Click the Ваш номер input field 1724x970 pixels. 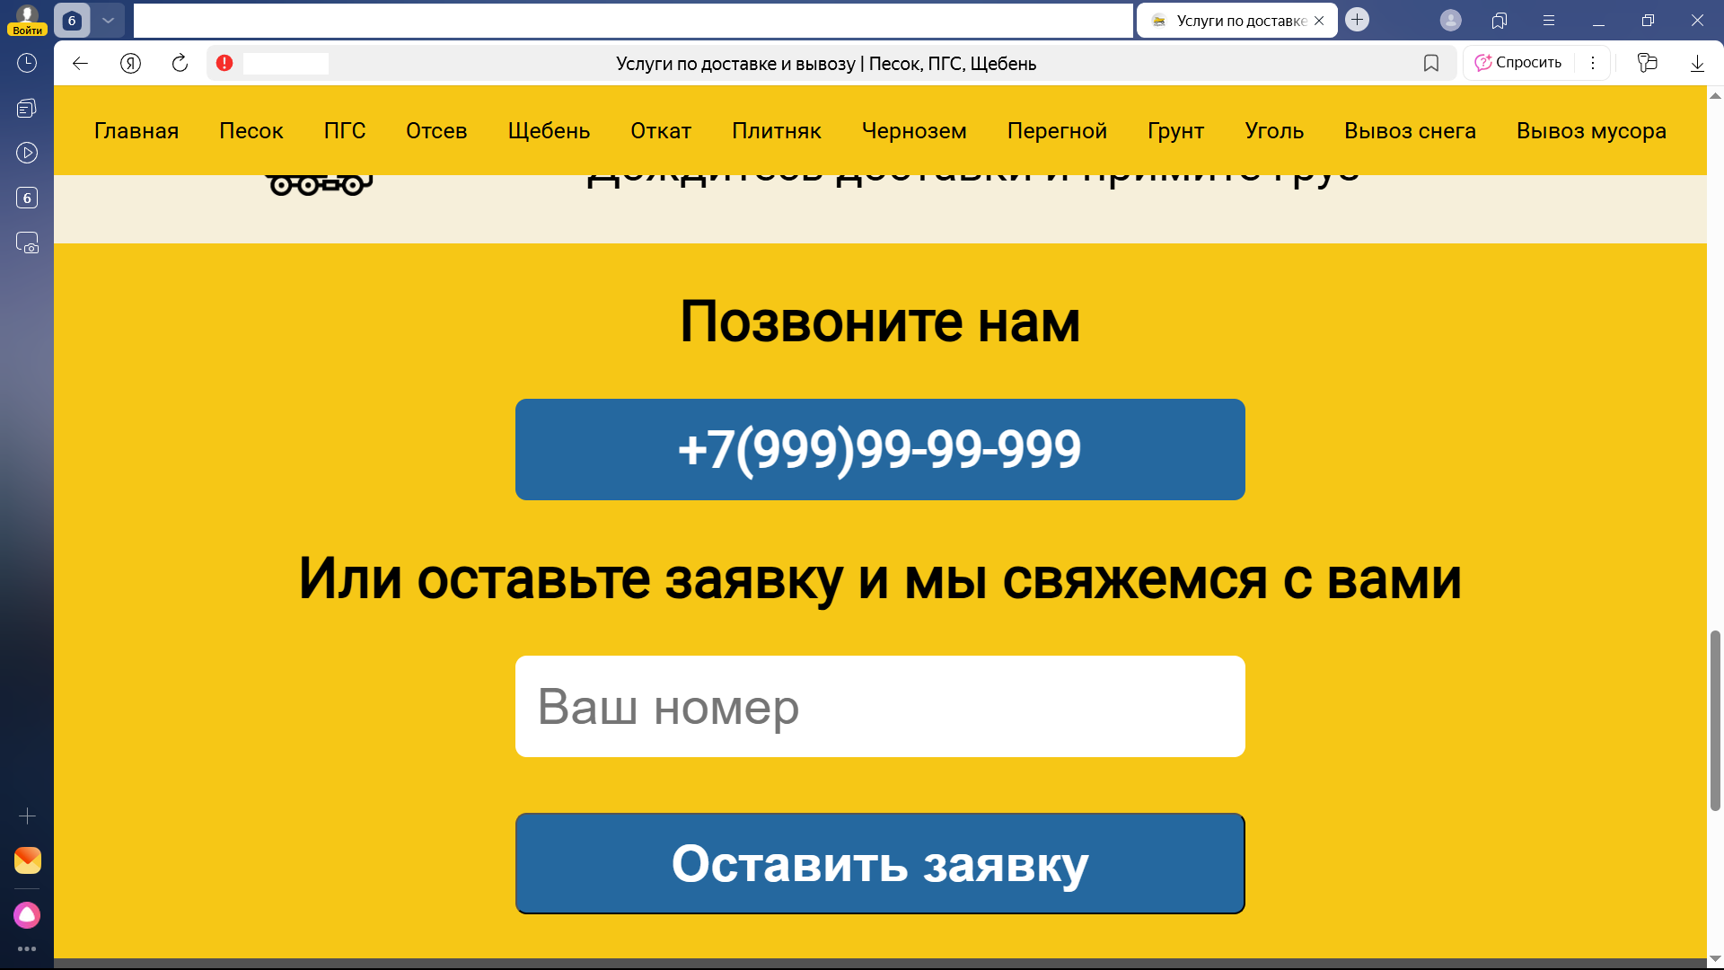pos(880,707)
